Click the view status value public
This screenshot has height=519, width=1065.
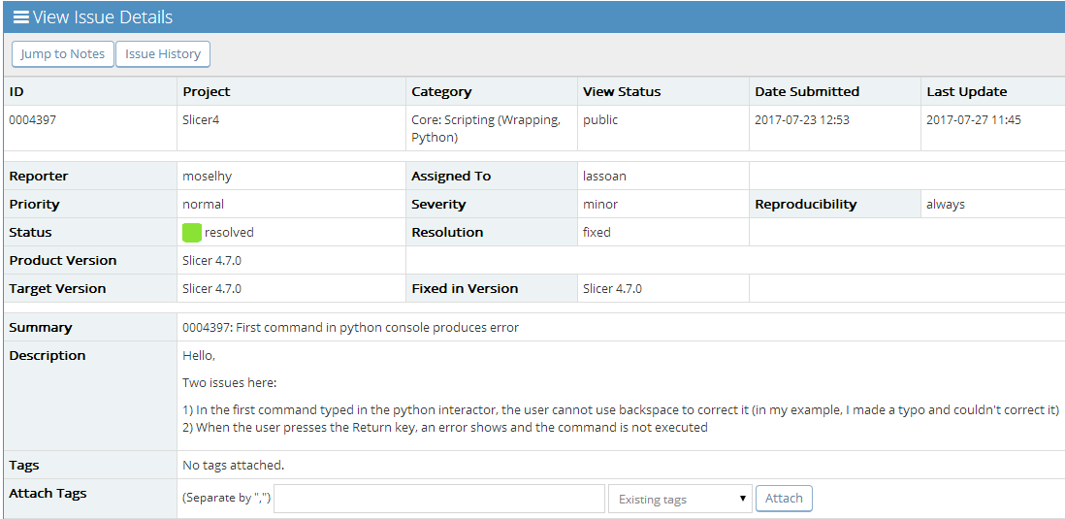click(x=600, y=120)
